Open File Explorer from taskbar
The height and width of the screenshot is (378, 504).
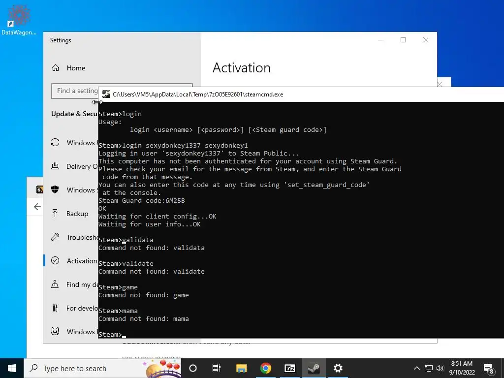(x=241, y=368)
